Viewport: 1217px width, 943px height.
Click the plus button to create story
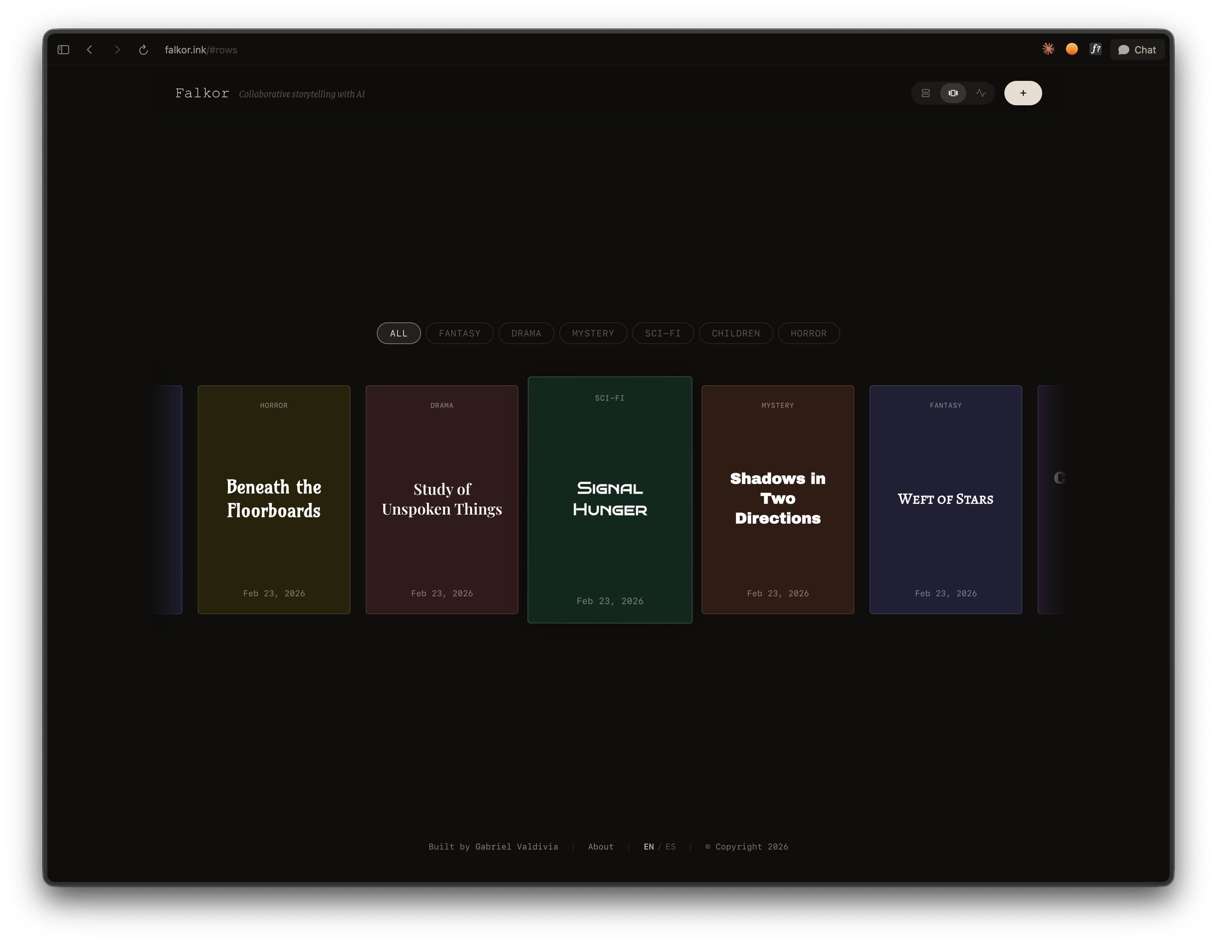(x=1023, y=93)
